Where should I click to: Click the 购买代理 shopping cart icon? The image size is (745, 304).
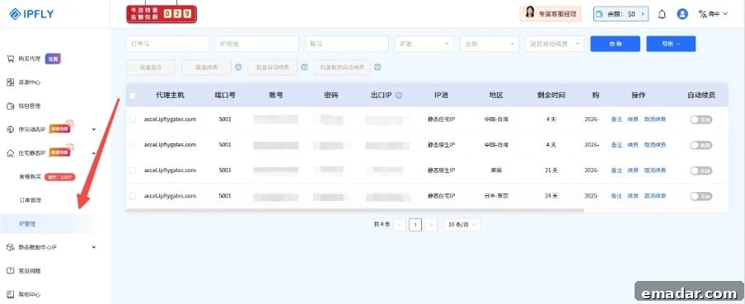pos(11,58)
